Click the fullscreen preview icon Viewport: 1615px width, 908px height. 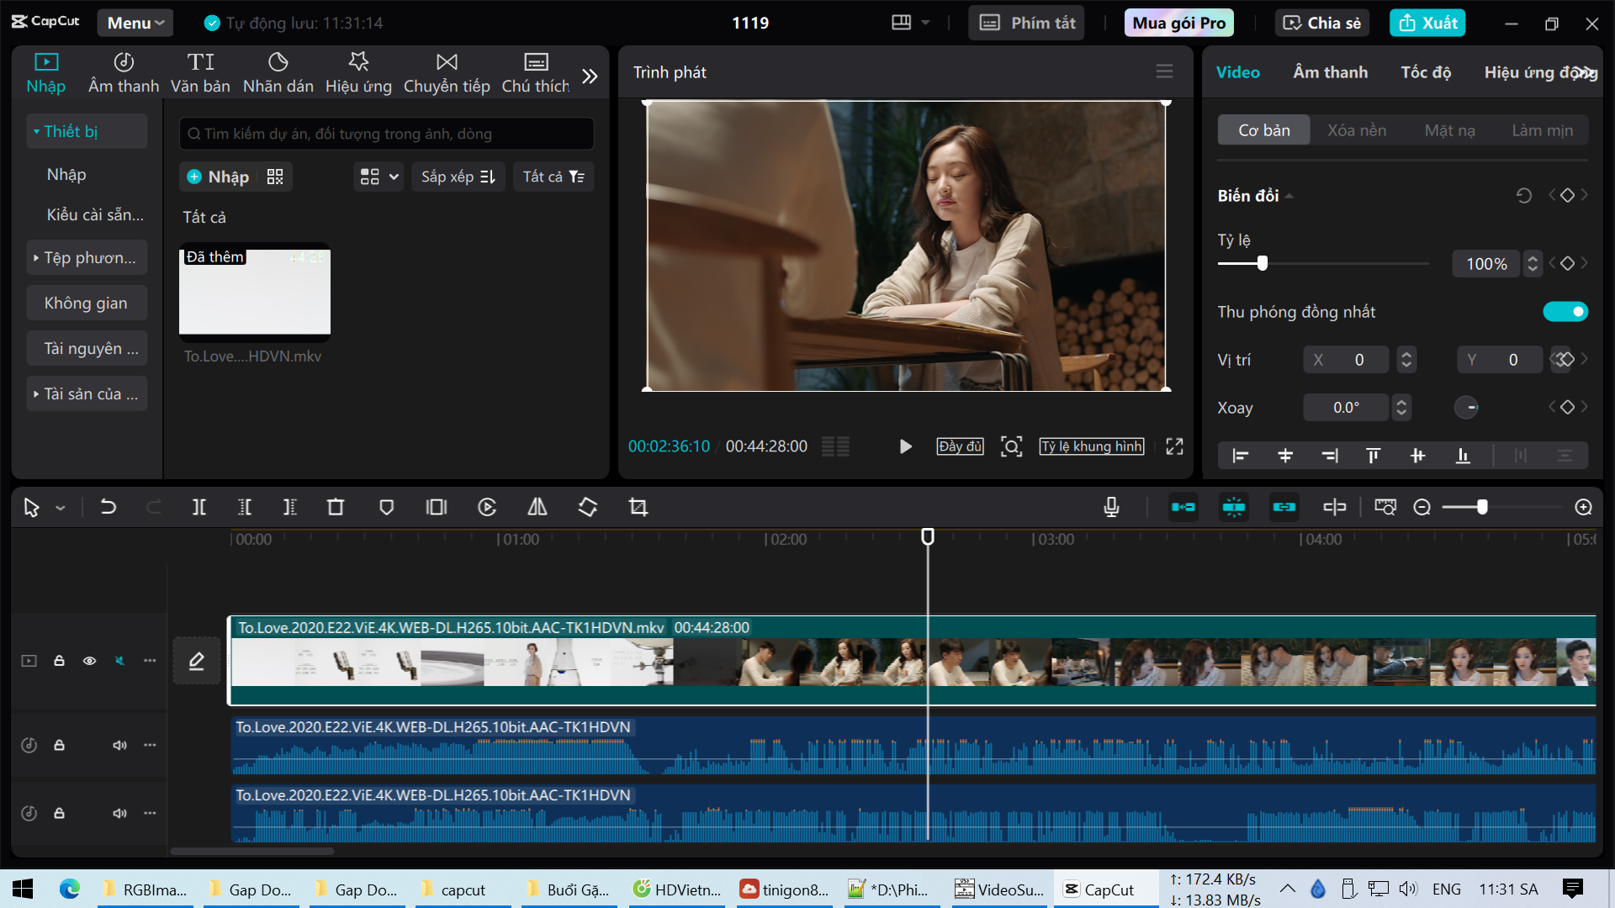[x=1174, y=446]
